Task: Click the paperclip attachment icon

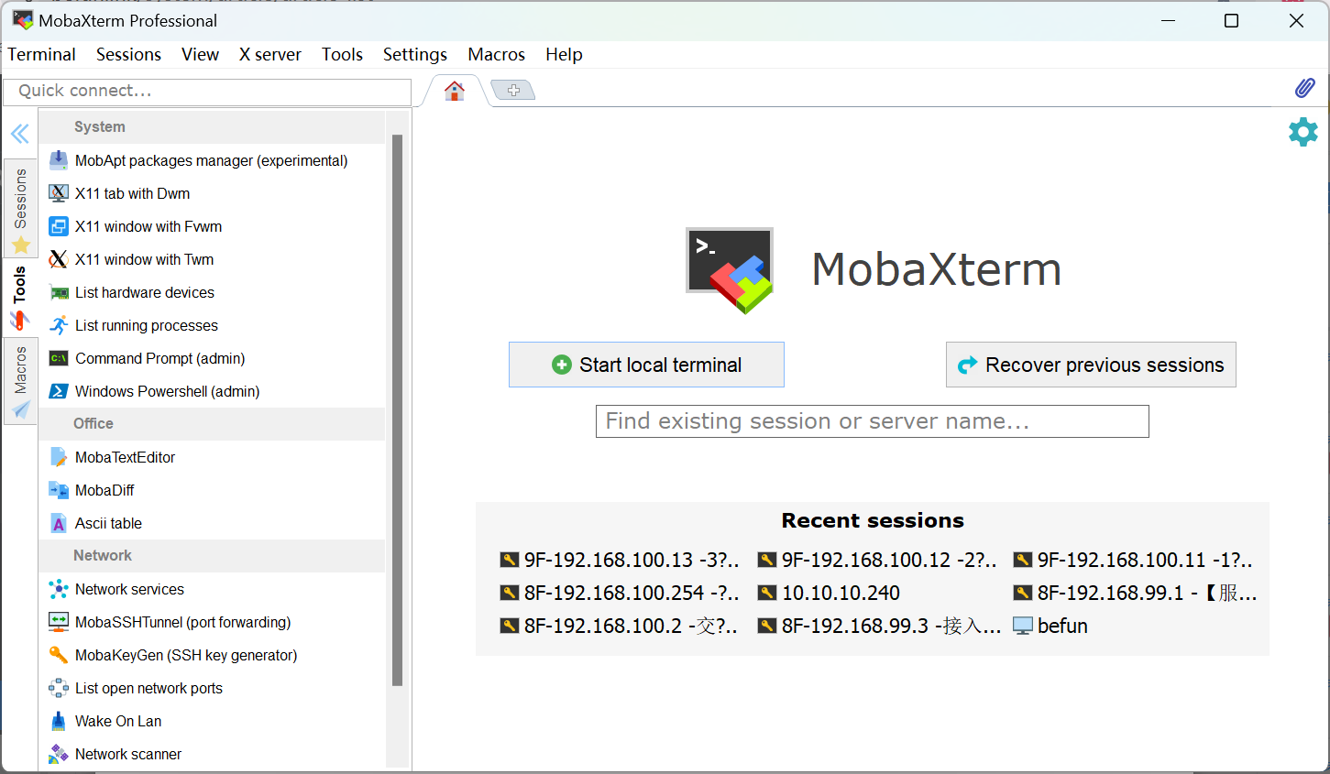Action: [x=1304, y=88]
